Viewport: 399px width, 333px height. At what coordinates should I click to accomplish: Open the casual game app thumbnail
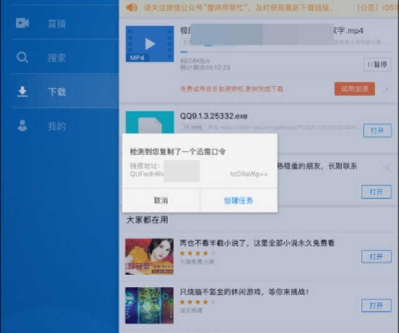(150, 305)
